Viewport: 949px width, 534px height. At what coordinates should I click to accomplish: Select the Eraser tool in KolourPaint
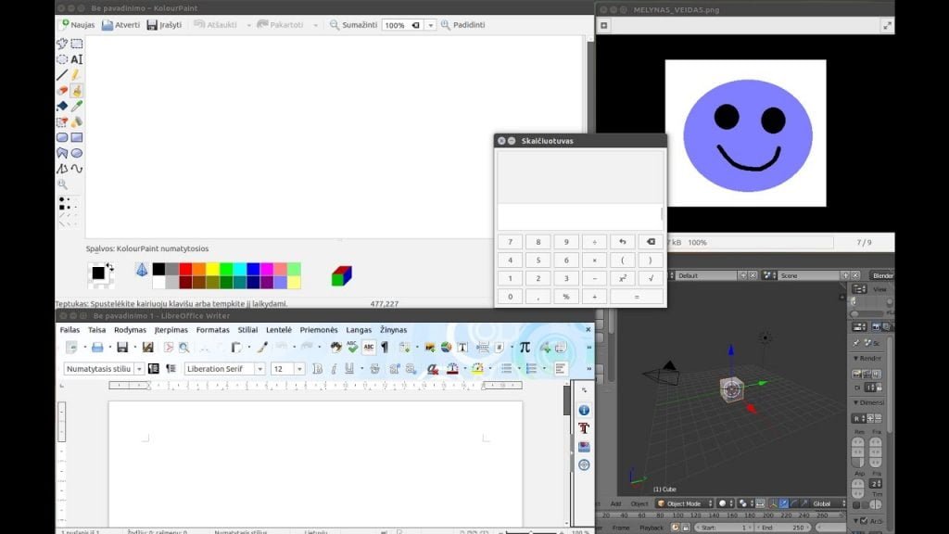click(62, 91)
